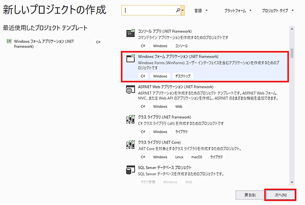Click the Console App template icon

pyautogui.click(x=130, y=33)
